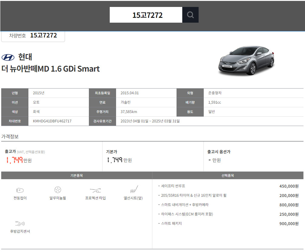Click the mileage value 37,585km

(129, 111)
